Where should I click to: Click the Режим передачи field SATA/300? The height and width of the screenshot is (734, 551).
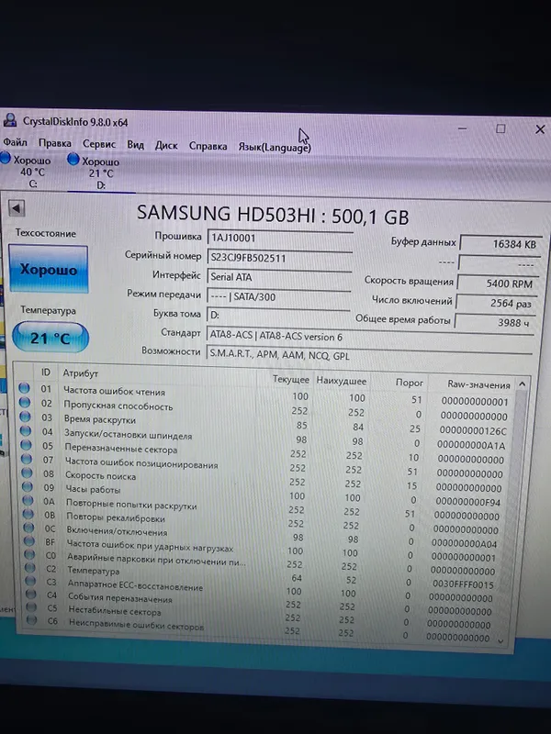279,296
